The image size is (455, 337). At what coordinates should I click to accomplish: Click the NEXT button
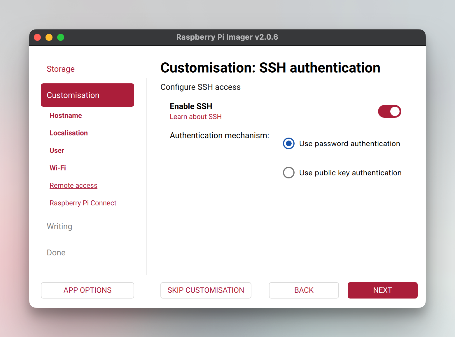tap(382, 290)
